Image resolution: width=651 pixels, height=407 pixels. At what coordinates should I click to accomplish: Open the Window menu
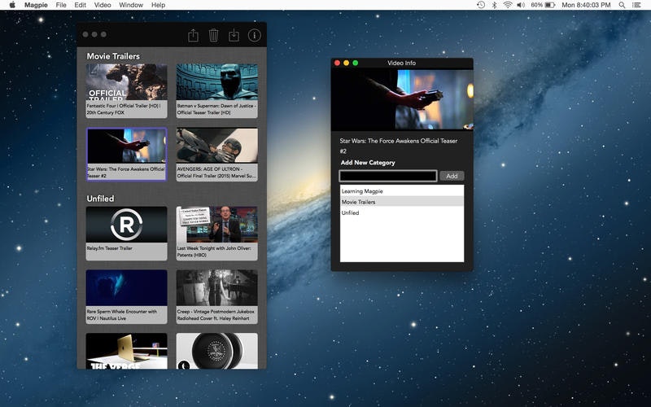click(130, 5)
